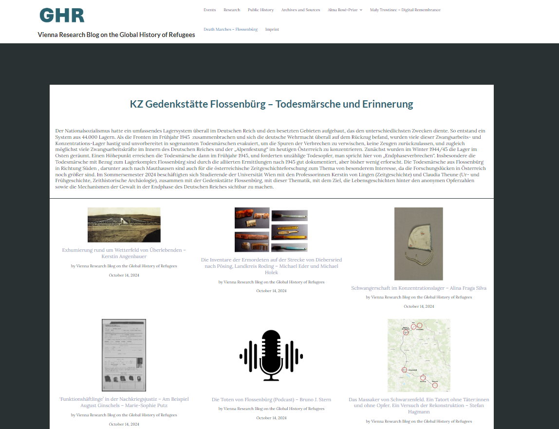The width and height of the screenshot is (559, 429).
Task: Click the baby bonnet thumbnail image
Action: (x=418, y=243)
